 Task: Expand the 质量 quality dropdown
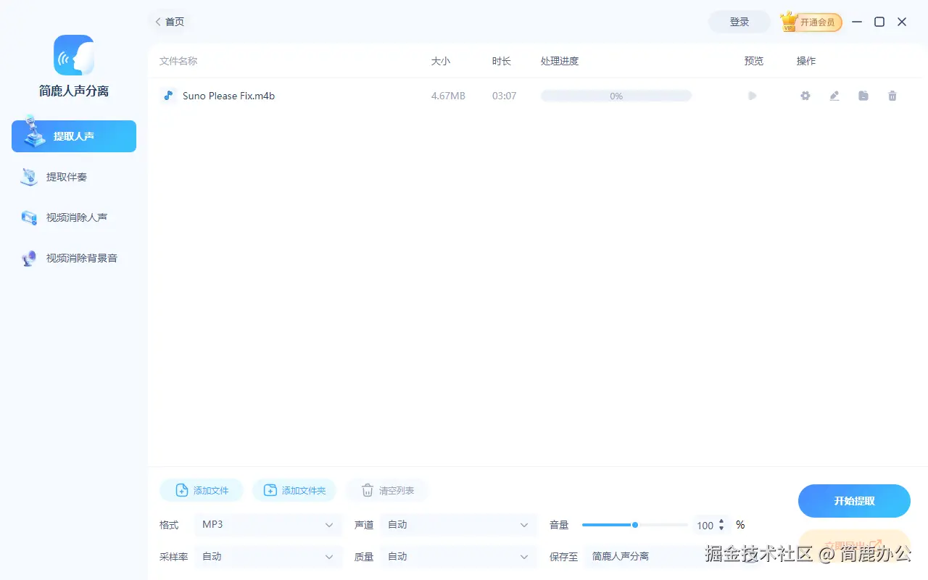(x=458, y=556)
